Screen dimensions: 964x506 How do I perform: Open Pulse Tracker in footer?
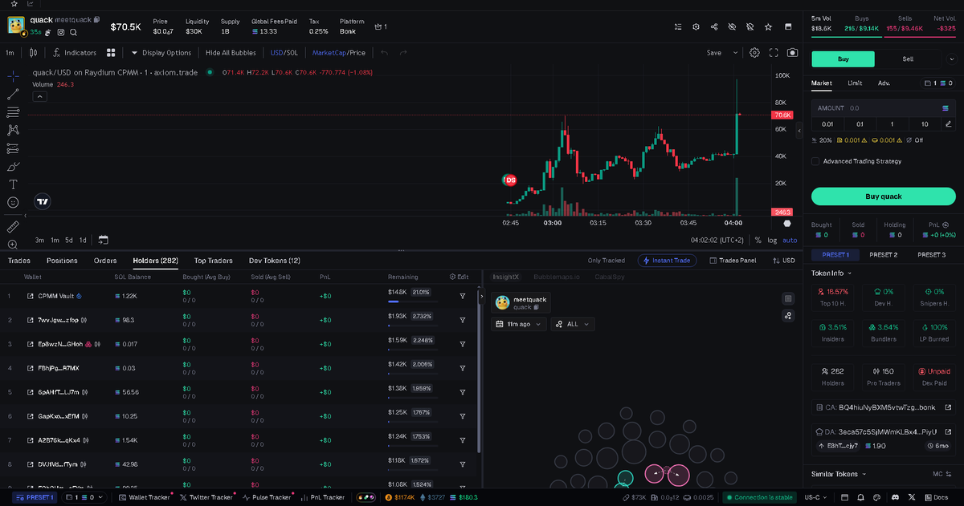click(x=267, y=497)
